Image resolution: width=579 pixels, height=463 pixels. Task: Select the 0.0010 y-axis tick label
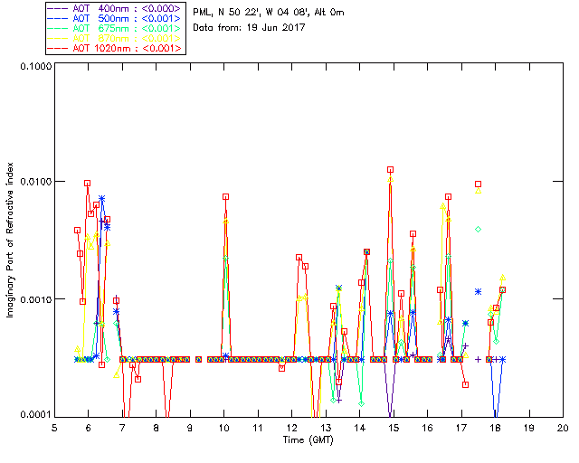[33, 299]
